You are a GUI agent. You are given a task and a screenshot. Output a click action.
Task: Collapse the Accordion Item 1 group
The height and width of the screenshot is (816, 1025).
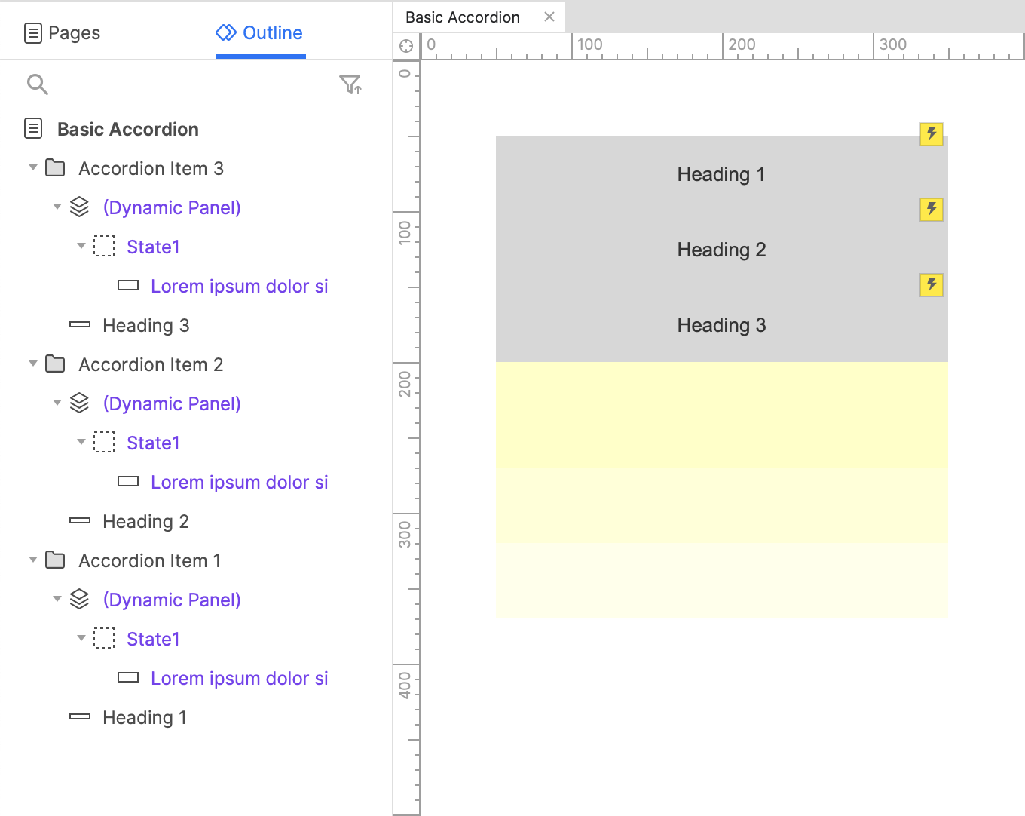click(x=32, y=560)
